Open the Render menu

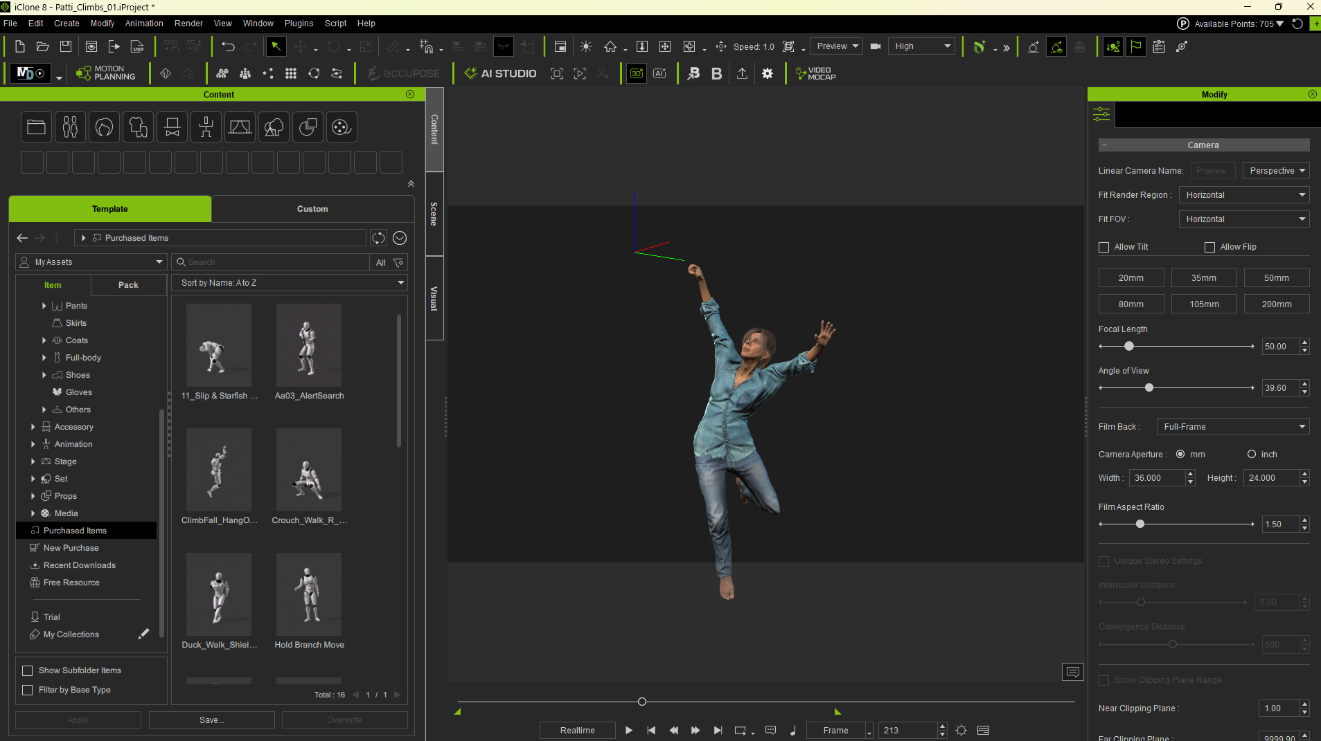(x=188, y=24)
